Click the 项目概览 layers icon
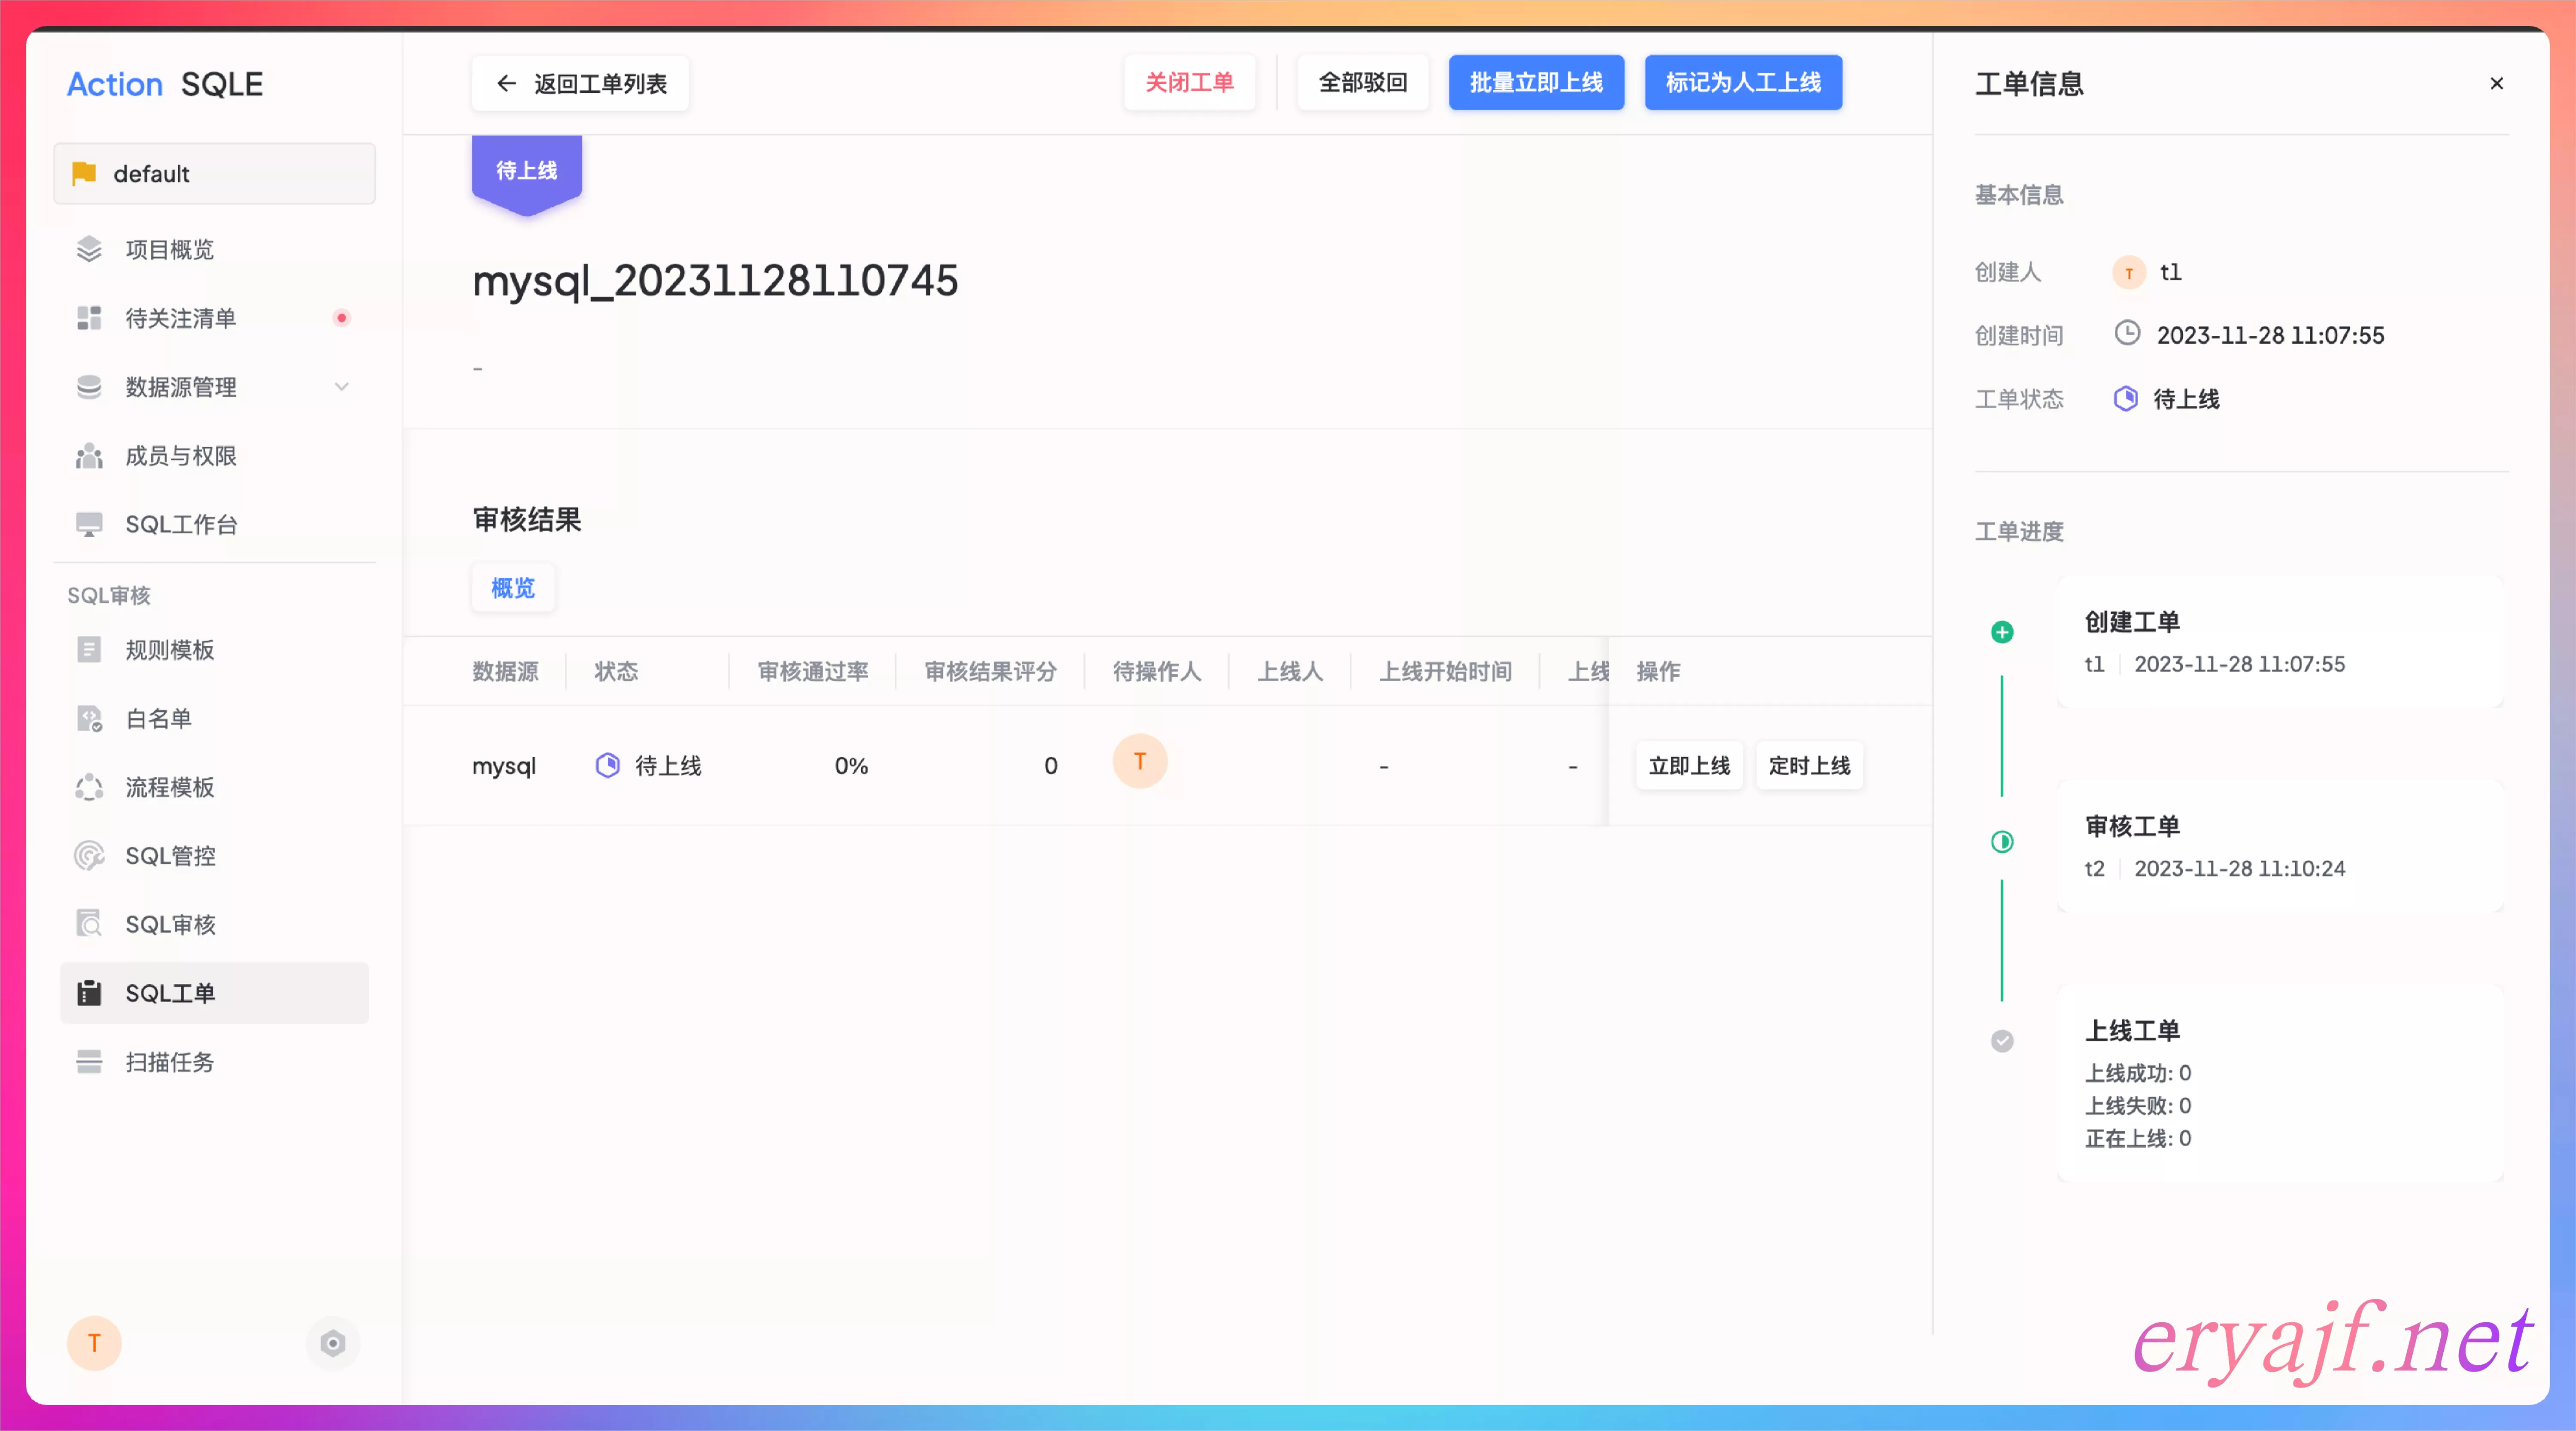The image size is (2576, 1431). (89, 249)
